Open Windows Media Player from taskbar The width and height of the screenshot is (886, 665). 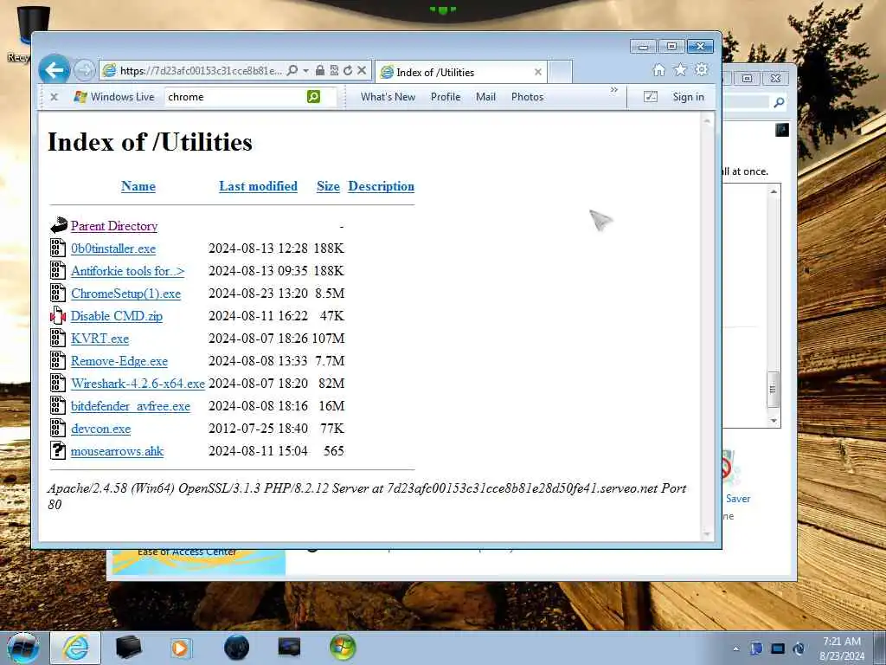181,648
